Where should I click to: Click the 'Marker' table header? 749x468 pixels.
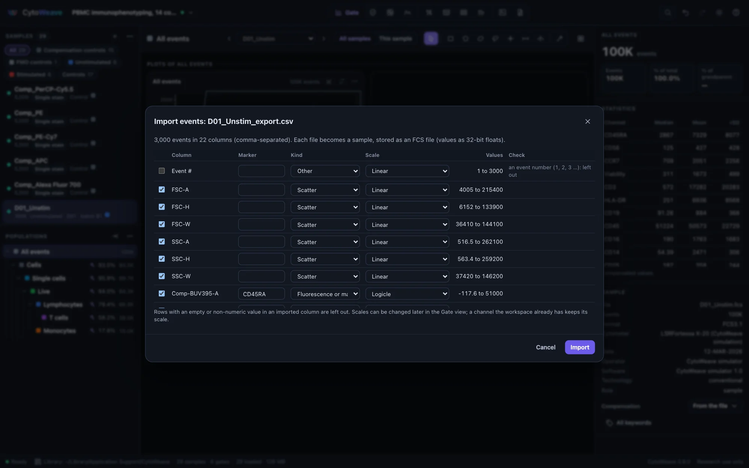point(247,155)
